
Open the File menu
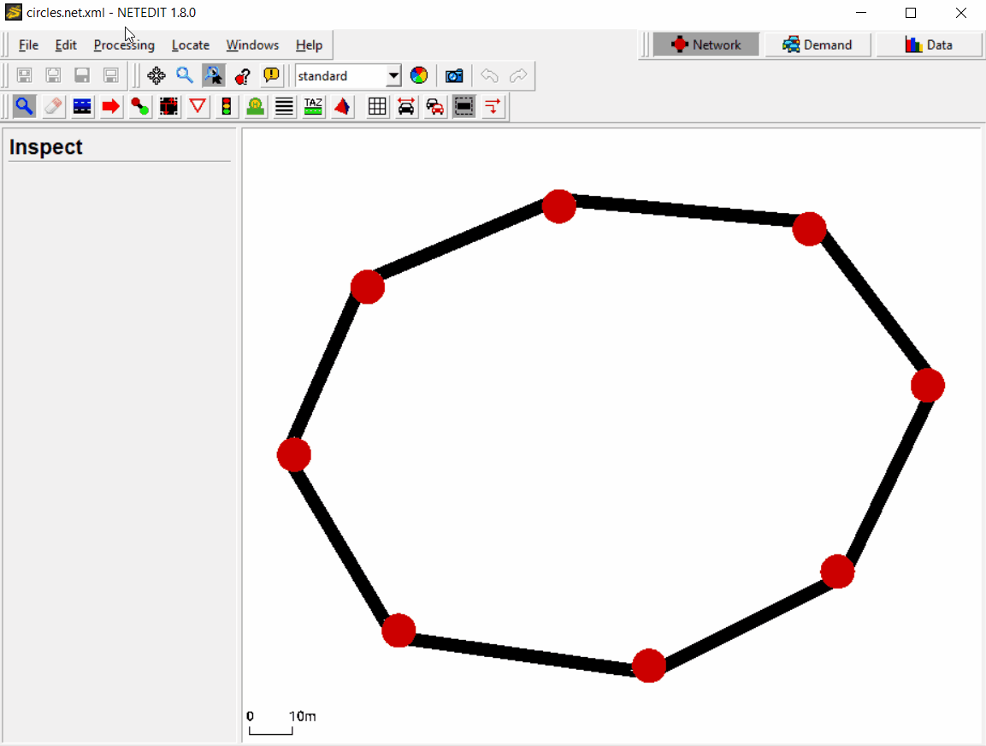pos(28,44)
